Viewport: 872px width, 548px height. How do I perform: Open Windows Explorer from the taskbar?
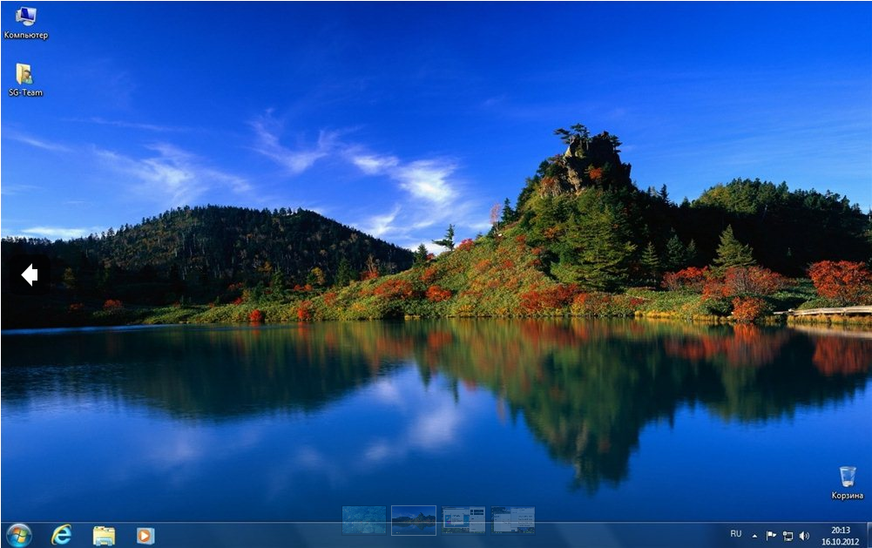tap(104, 536)
